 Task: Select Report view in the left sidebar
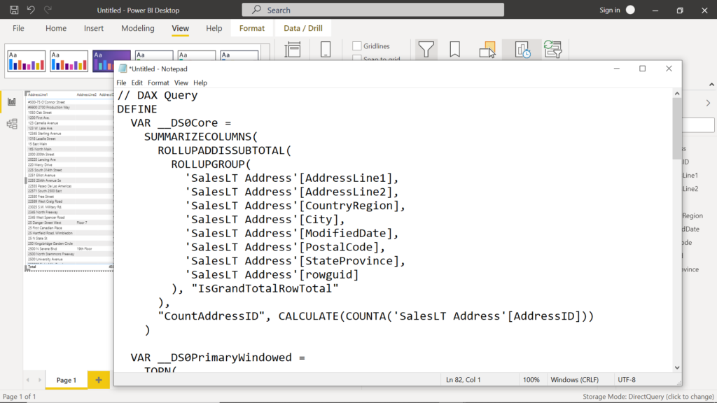[11, 101]
